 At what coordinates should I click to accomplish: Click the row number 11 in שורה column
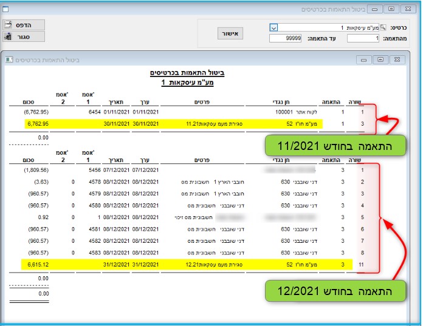[x=361, y=265]
